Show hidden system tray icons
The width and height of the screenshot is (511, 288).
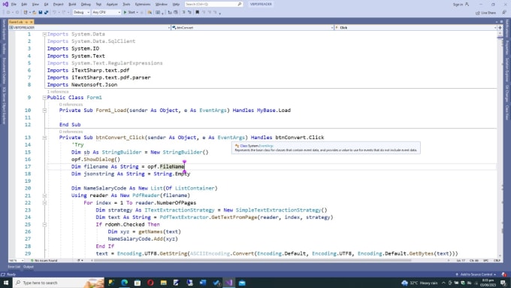click(x=443, y=283)
